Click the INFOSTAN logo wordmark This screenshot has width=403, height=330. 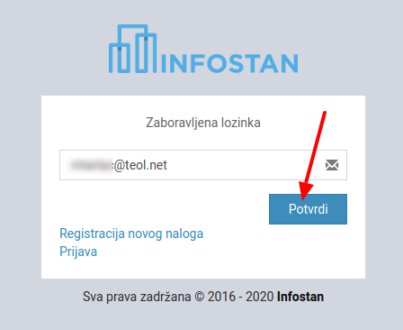[x=229, y=63]
